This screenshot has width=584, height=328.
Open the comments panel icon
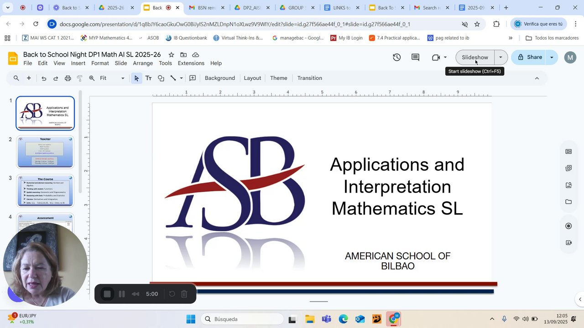[x=415, y=57]
